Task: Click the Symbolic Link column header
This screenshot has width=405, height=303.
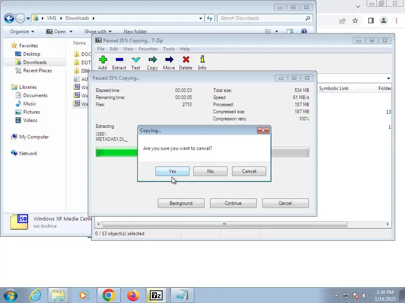Action: tap(334, 88)
